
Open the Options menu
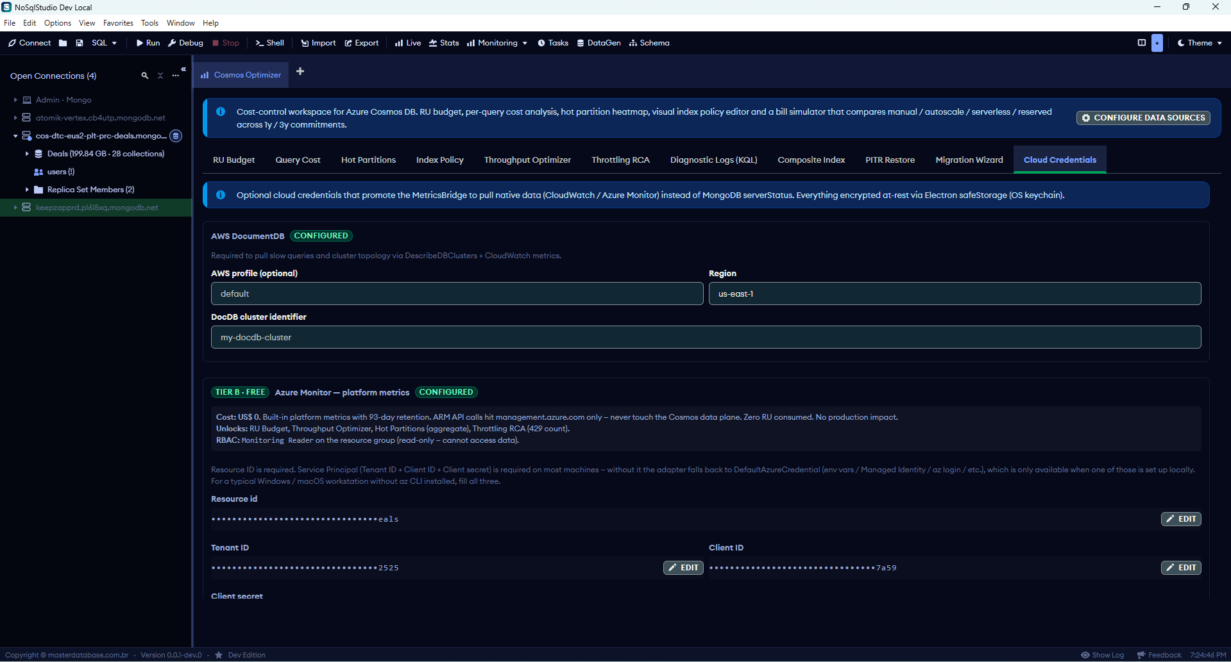coord(58,23)
